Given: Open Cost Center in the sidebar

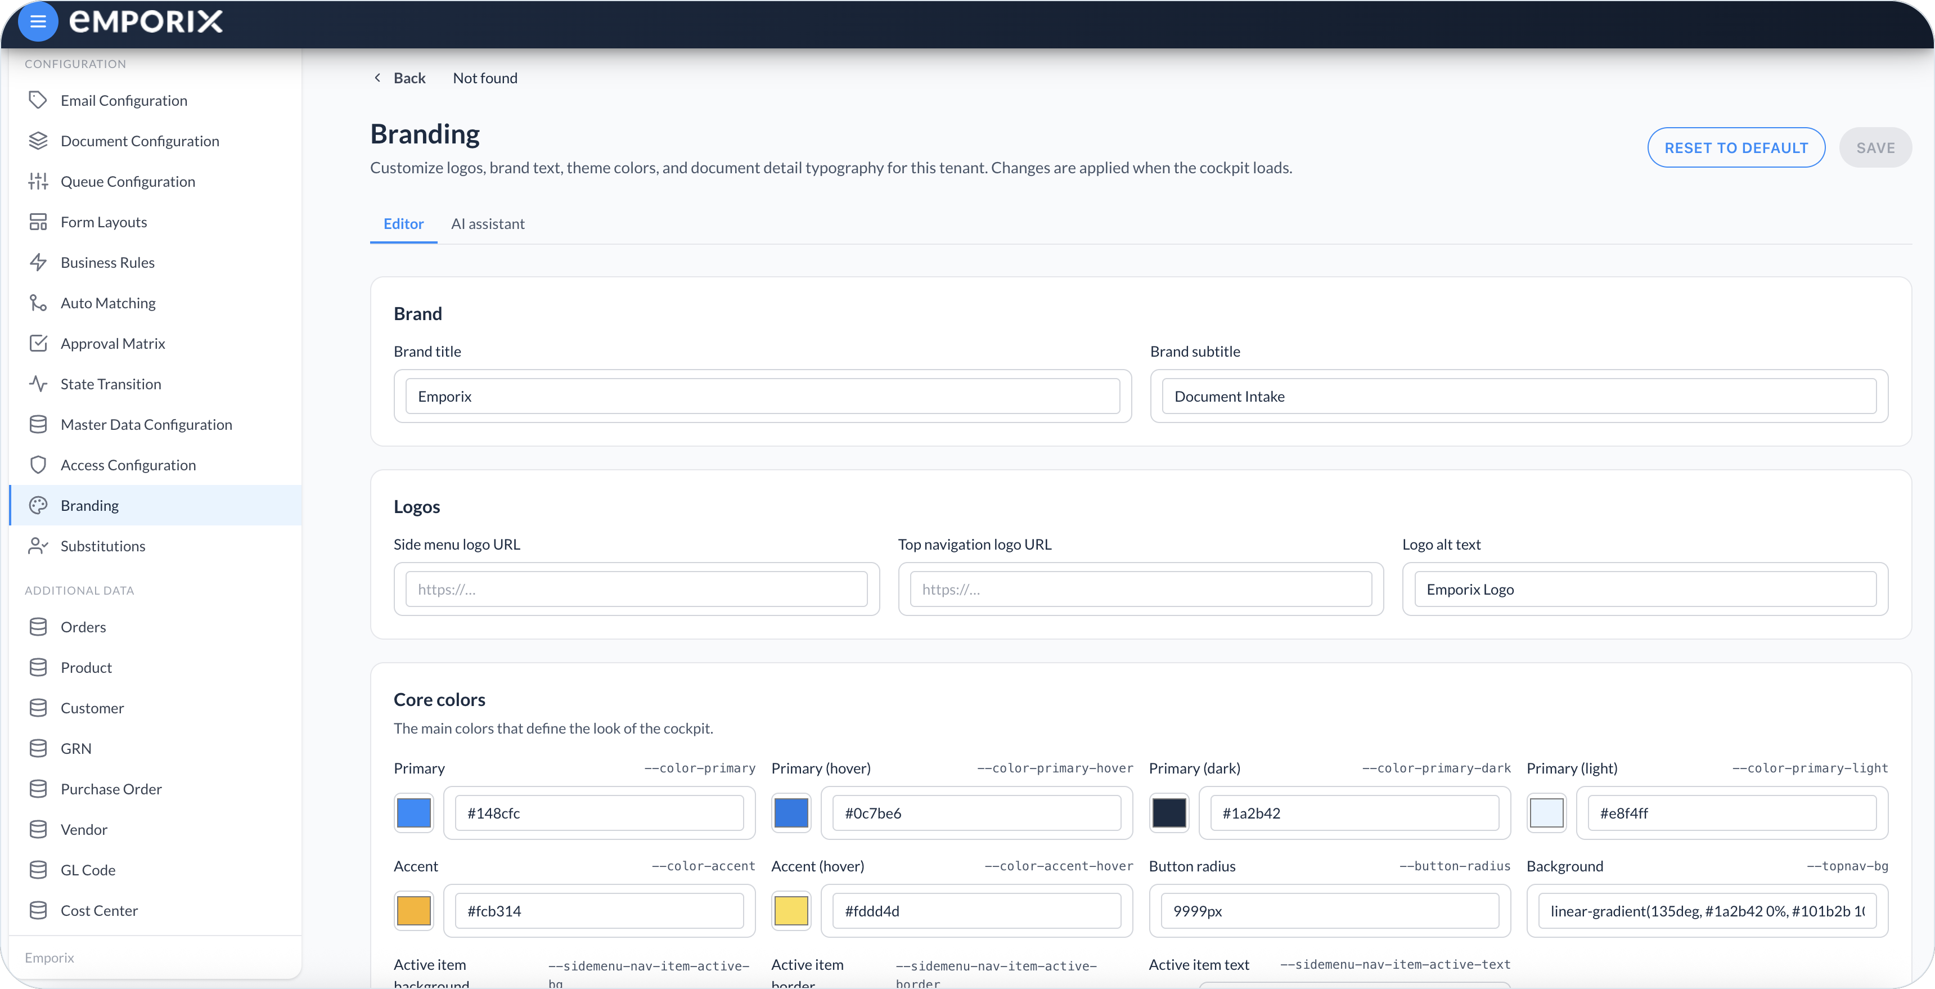Looking at the screenshot, I should (x=155, y=911).
